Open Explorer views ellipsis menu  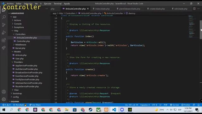tap(47, 9)
